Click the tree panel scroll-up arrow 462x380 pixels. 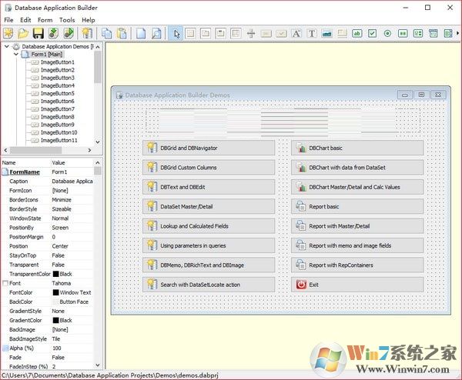point(98,47)
